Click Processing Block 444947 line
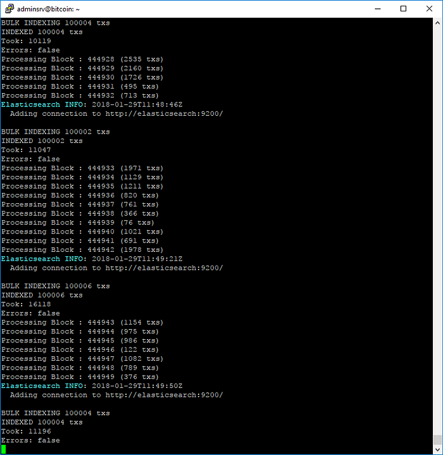The image size is (443, 455). pyautogui.click(x=82, y=359)
